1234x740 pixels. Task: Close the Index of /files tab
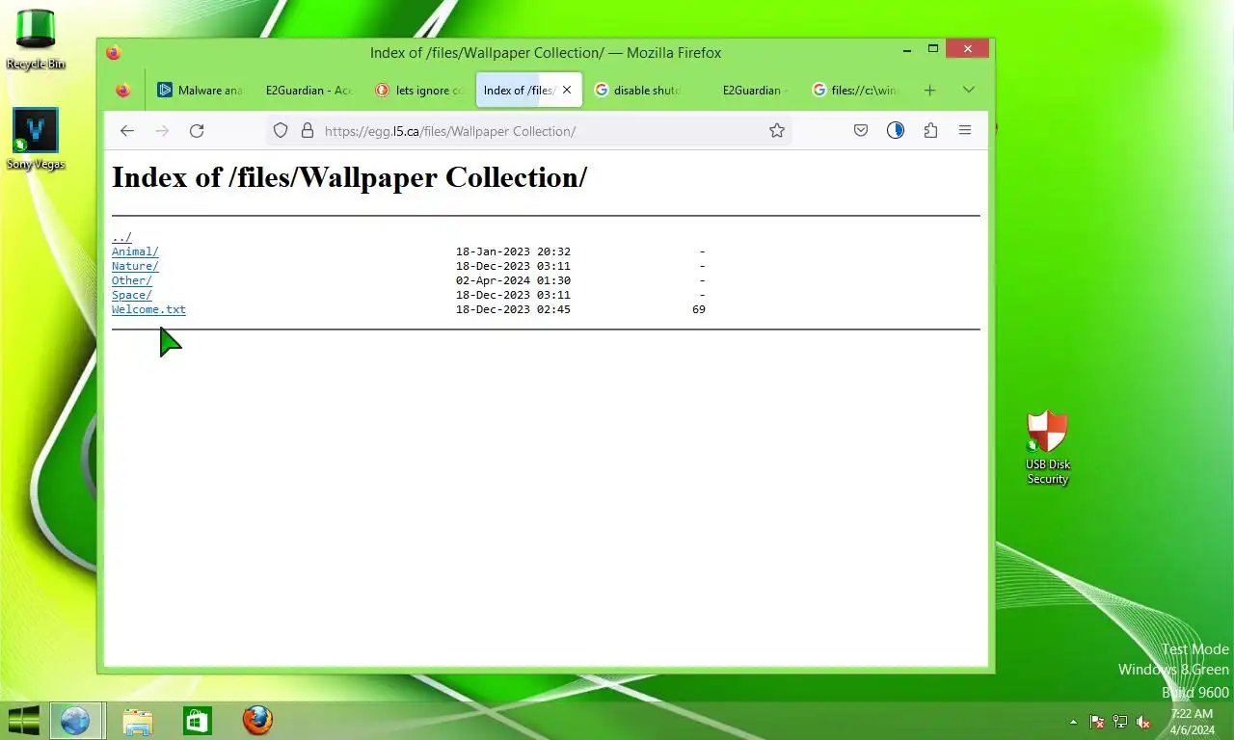pos(567,90)
